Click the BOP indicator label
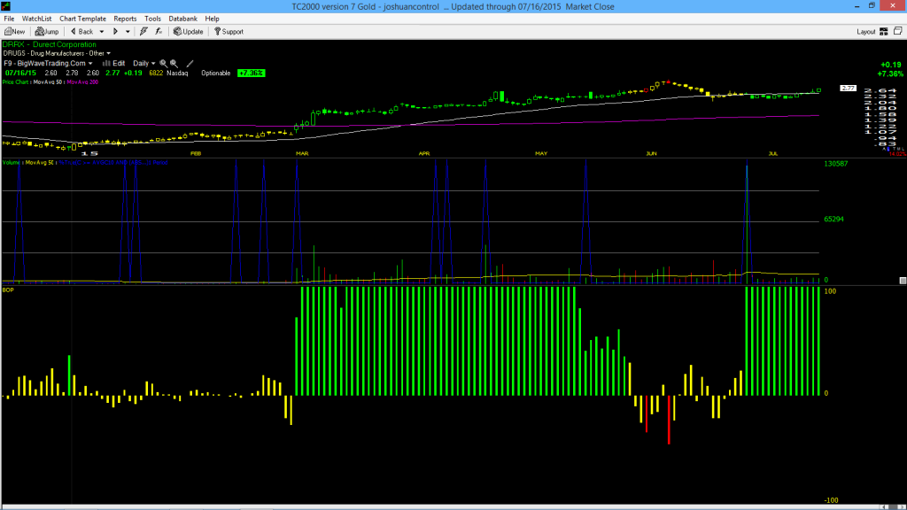The image size is (907, 510). click(8, 290)
